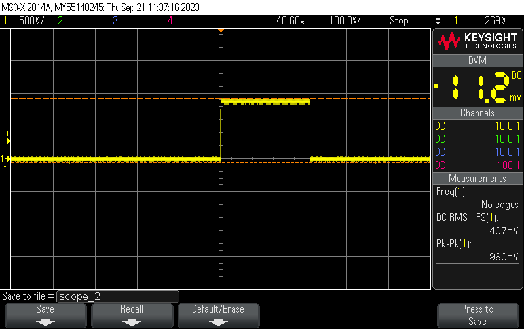Click the 48.60 time delay value
This screenshot has width=524, height=329.
coord(290,21)
